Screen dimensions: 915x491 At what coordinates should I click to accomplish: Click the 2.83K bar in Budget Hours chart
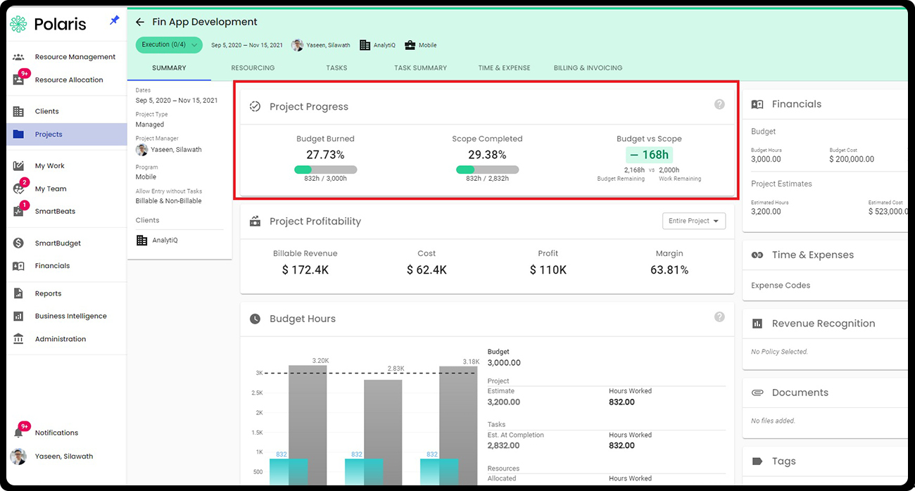pos(383,432)
